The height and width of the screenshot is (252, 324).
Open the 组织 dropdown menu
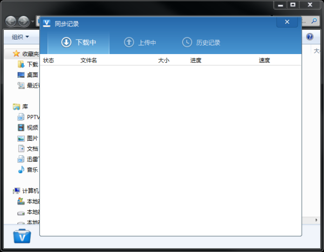click(x=20, y=37)
